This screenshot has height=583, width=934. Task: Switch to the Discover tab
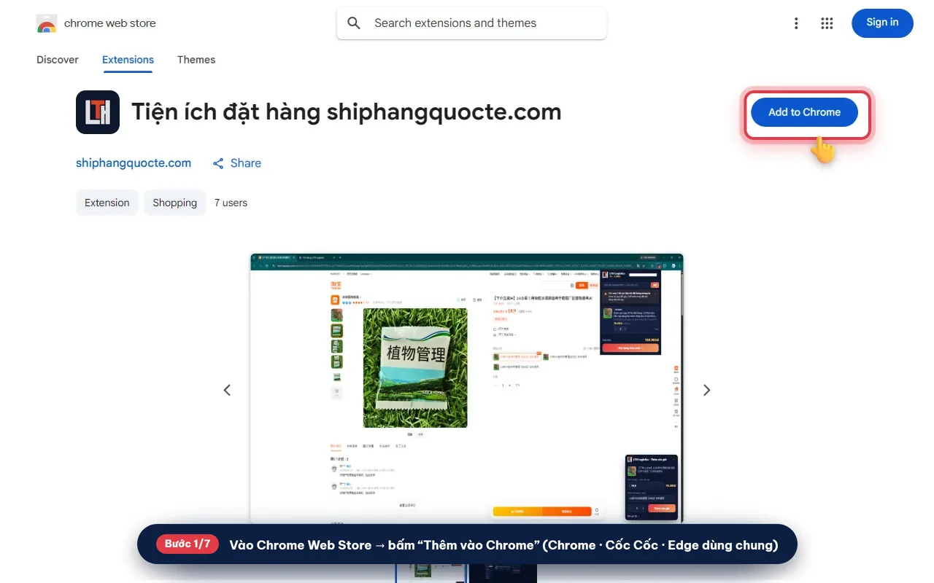pos(58,60)
